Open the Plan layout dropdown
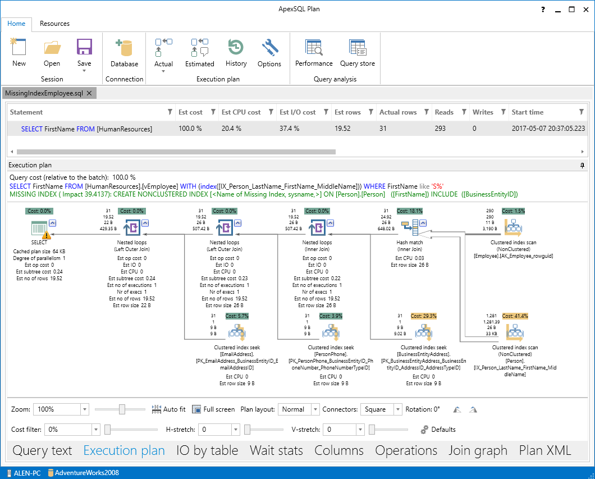The height and width of the screenshot is (479, 595). 315,409
